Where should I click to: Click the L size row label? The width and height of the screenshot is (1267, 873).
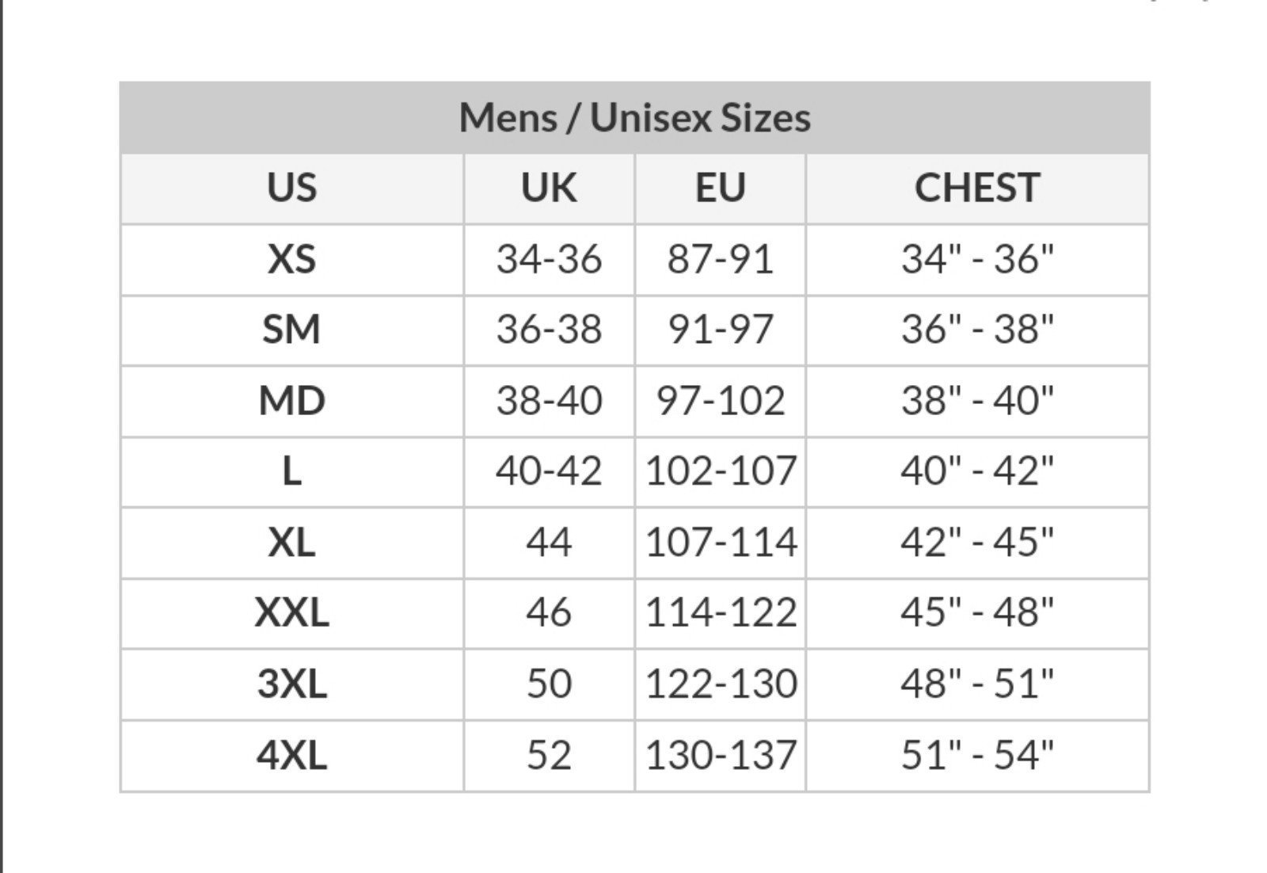pos(292,471)
